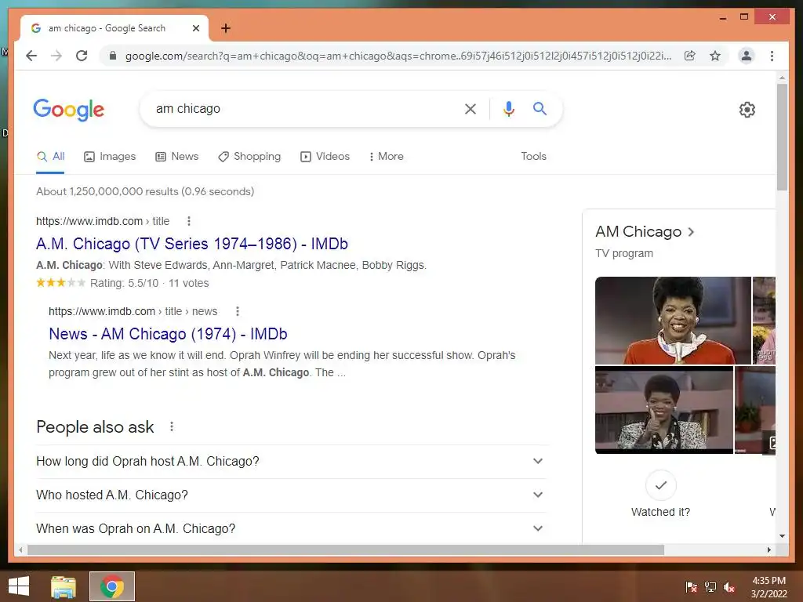Open a new tab with the plus button
The width and height of the screenshot is (803, 602).
click(x=226, y=28)
